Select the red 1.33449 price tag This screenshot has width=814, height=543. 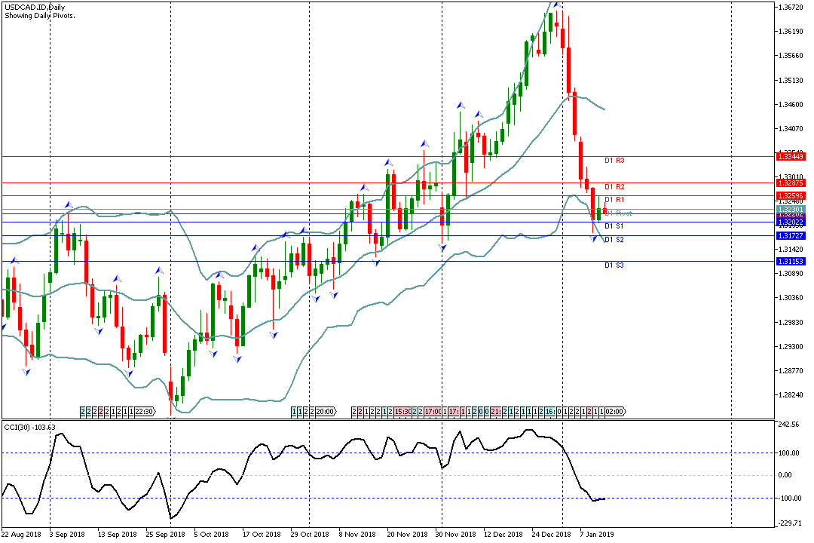[791, 156]
